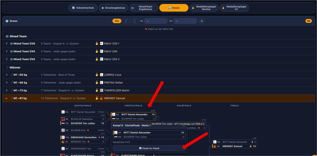Click club logo next to MBONDY Samuel winner

pyautogui.click(x=102, y=98)
